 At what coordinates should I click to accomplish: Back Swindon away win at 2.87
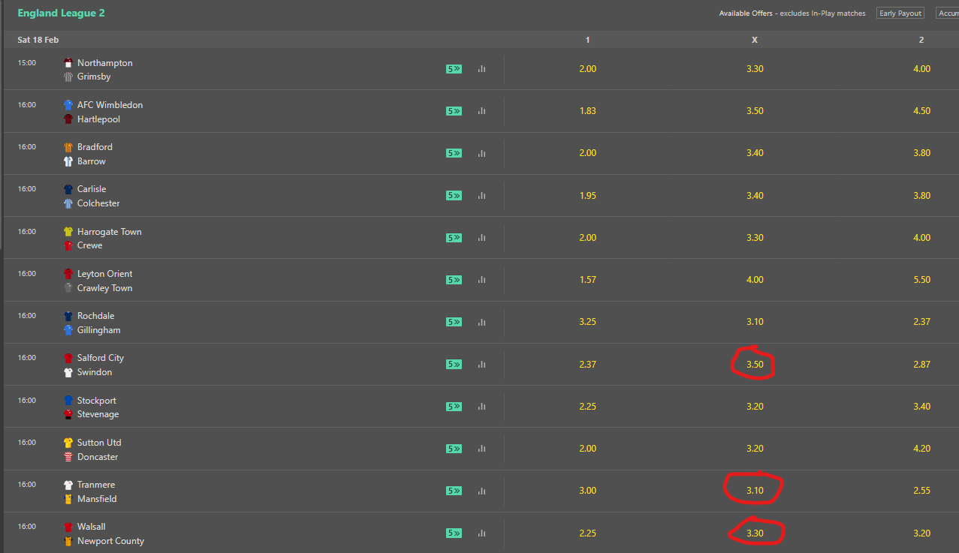921,364
